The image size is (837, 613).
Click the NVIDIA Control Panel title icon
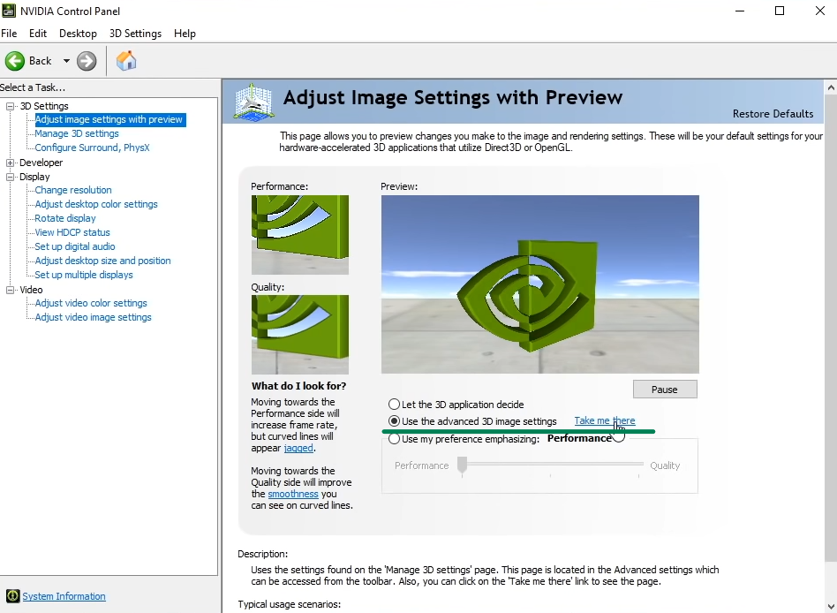click(x=9, y=11)
